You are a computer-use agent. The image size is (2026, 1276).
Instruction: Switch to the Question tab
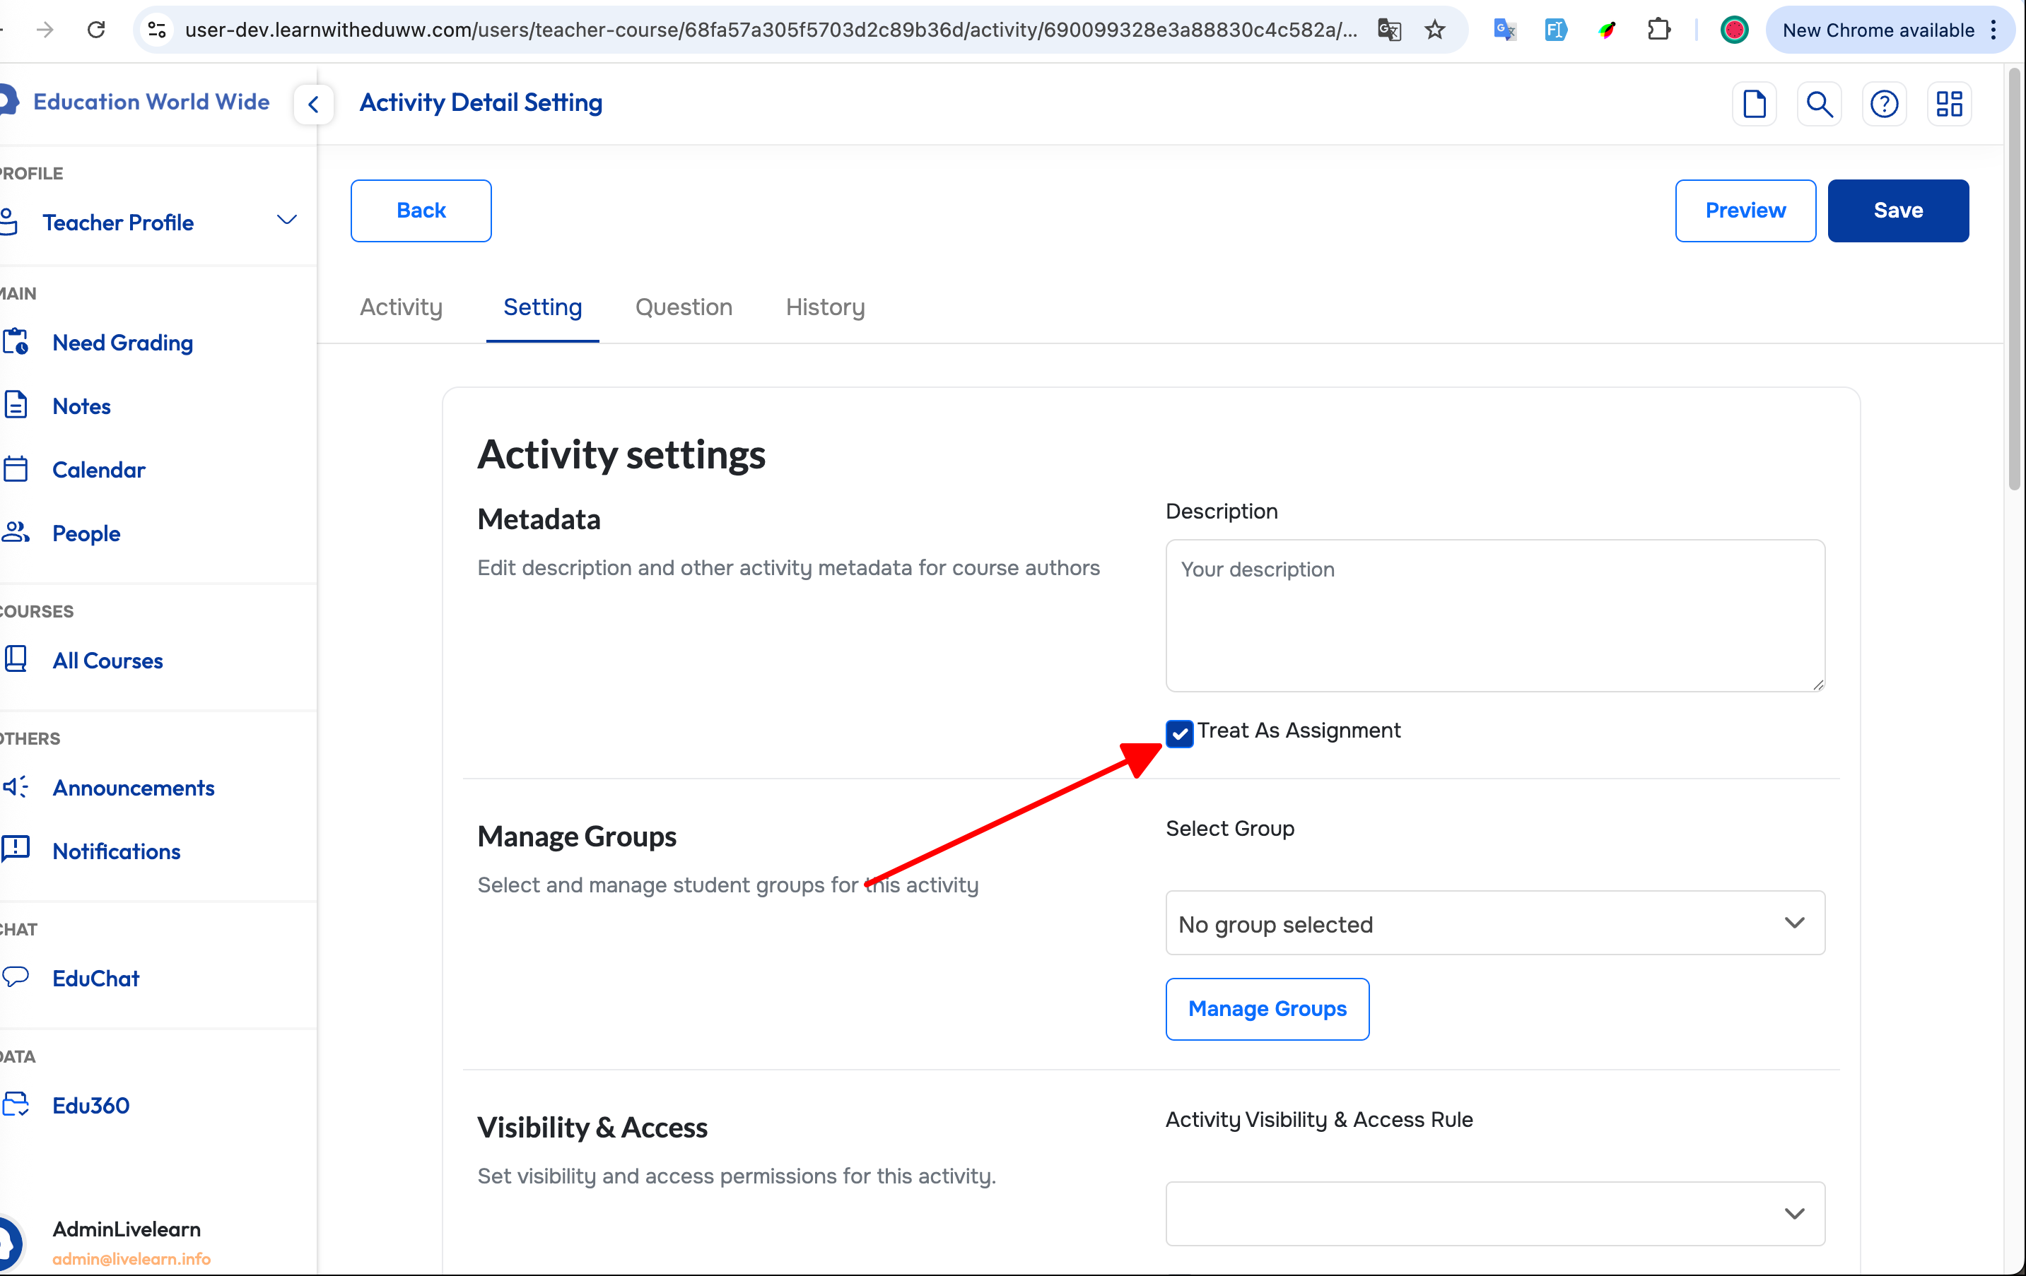[x=683, y=307]
